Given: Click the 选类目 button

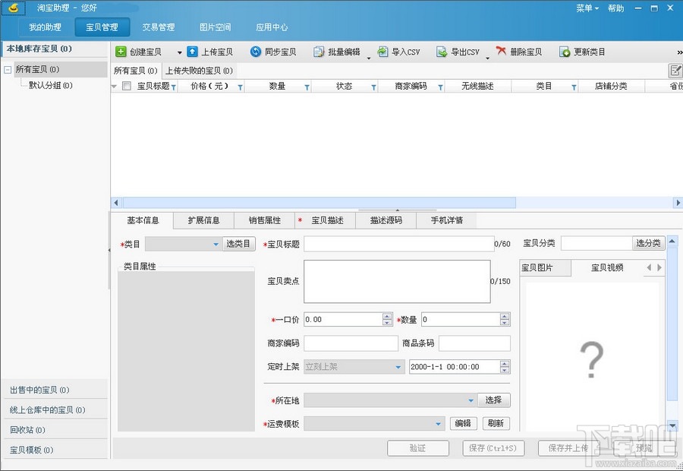Looking at the screenshot, I should (239, 244).
